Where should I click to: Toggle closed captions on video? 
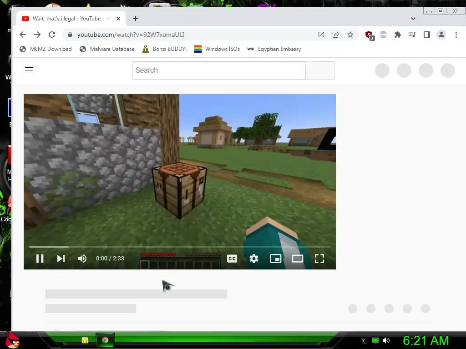[232, 259]
